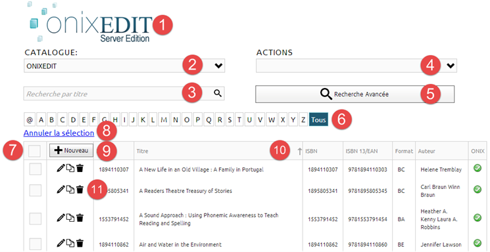The width and height of the screenshot is (490, 252).
Task: Filter titles starting with W
Action: [272, 120]
